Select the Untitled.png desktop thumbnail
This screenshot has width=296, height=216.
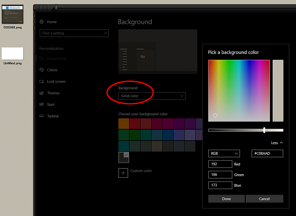[x=13, y=54]
